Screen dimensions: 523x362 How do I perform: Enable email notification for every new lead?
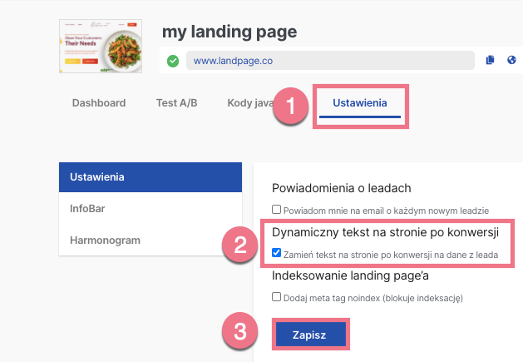pos(276,210)
